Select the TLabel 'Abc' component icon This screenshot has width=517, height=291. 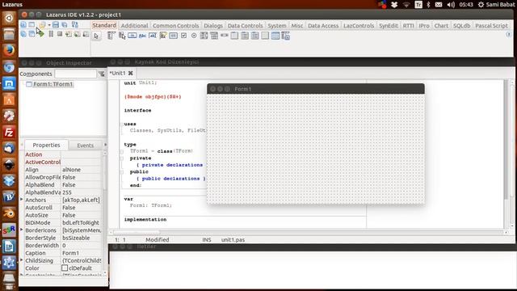point(142,36)
